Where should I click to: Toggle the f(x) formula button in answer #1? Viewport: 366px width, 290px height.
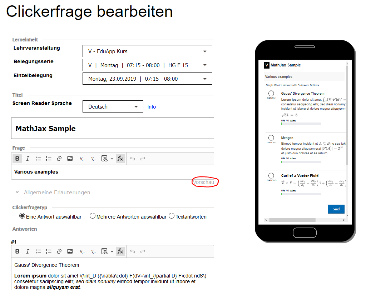point(120,251)
